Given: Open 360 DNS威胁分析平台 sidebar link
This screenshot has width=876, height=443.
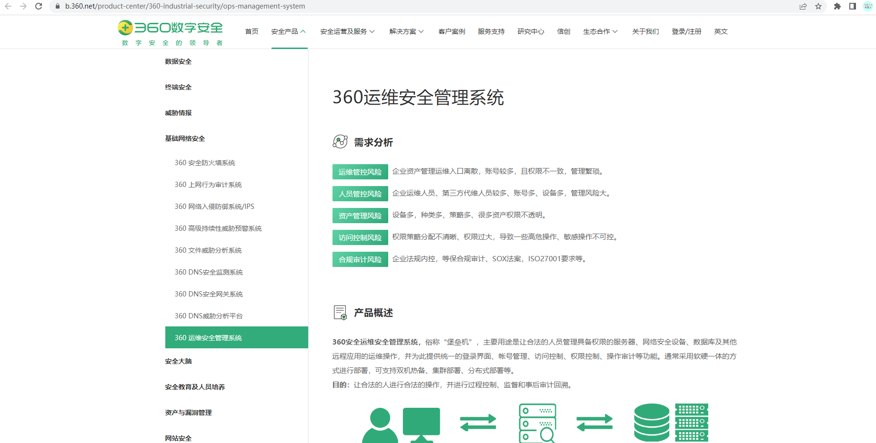Looking at the screenshot, I should [x=209, y=316].
